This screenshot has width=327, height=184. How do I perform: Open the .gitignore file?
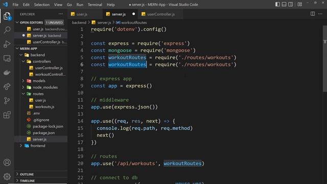pos(41,120)
